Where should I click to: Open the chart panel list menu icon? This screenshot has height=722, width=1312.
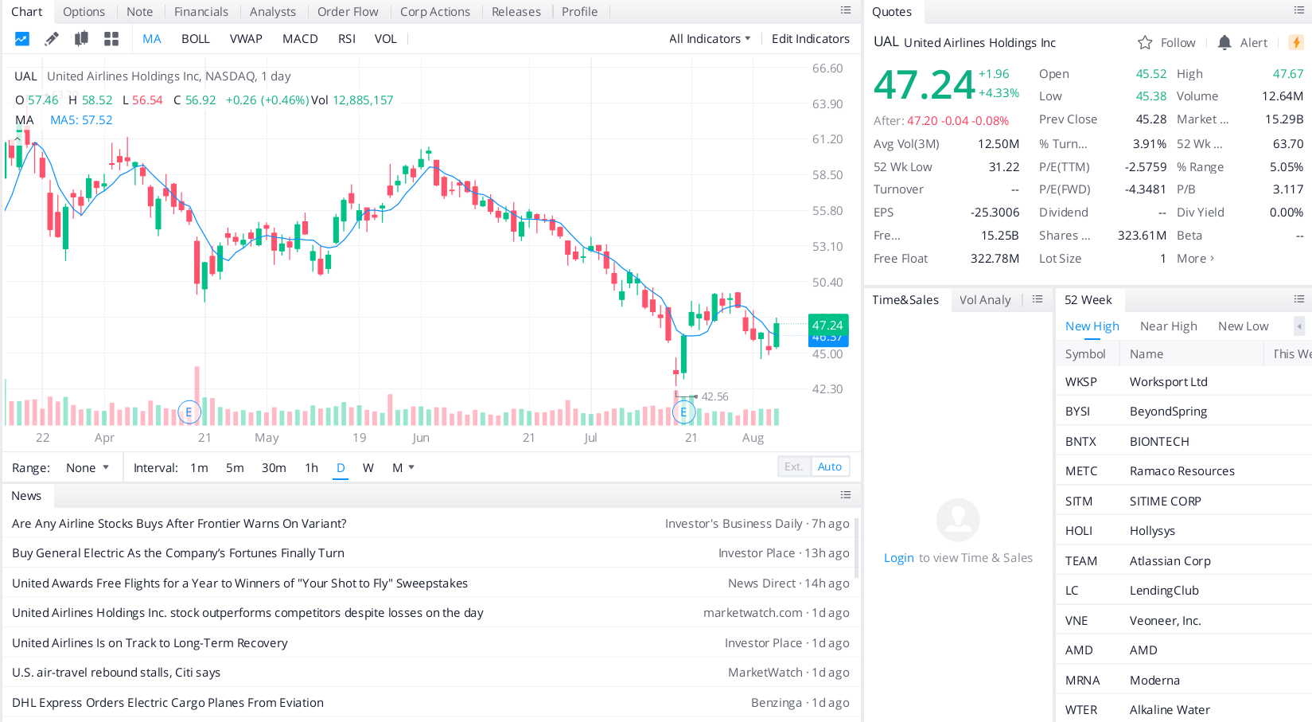pos(846,10)
